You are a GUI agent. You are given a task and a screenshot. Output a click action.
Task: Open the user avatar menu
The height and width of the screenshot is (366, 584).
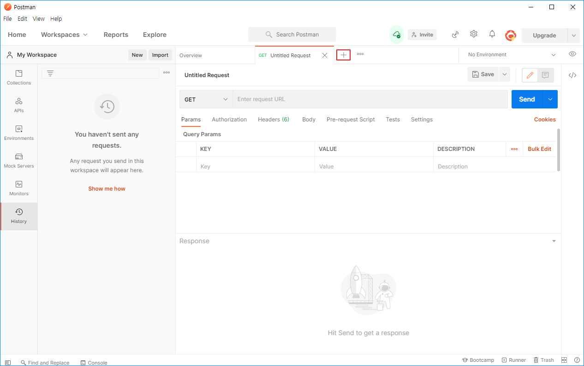pyautogui.click(x=511, y=35)
